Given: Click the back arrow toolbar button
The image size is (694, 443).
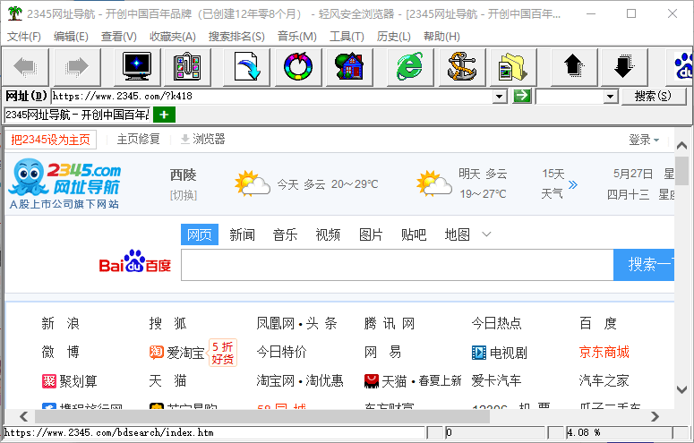Looking at the screenshot, I should pos(24,66).
